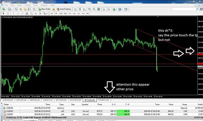Switch to H4 timeframe
The image size is (203, 121).
tap(74, 13)
